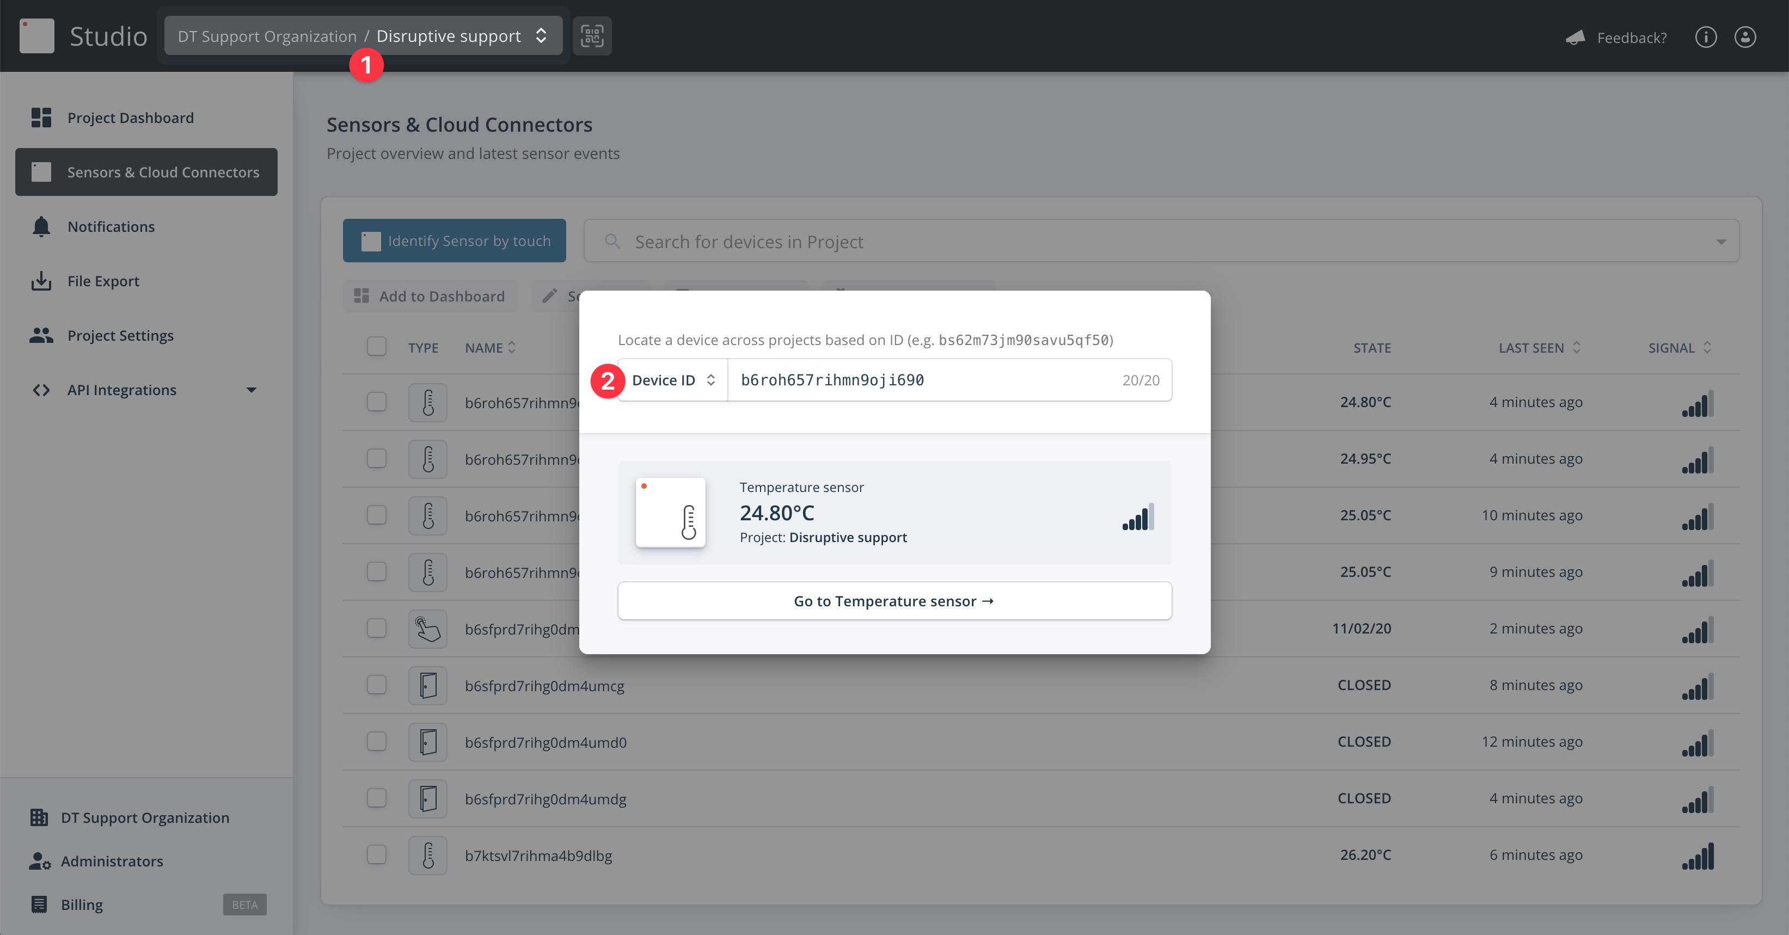This screenshot has height=935, width=1789.
Task: Sort the table by NAME column
Action: coord(491,348)
